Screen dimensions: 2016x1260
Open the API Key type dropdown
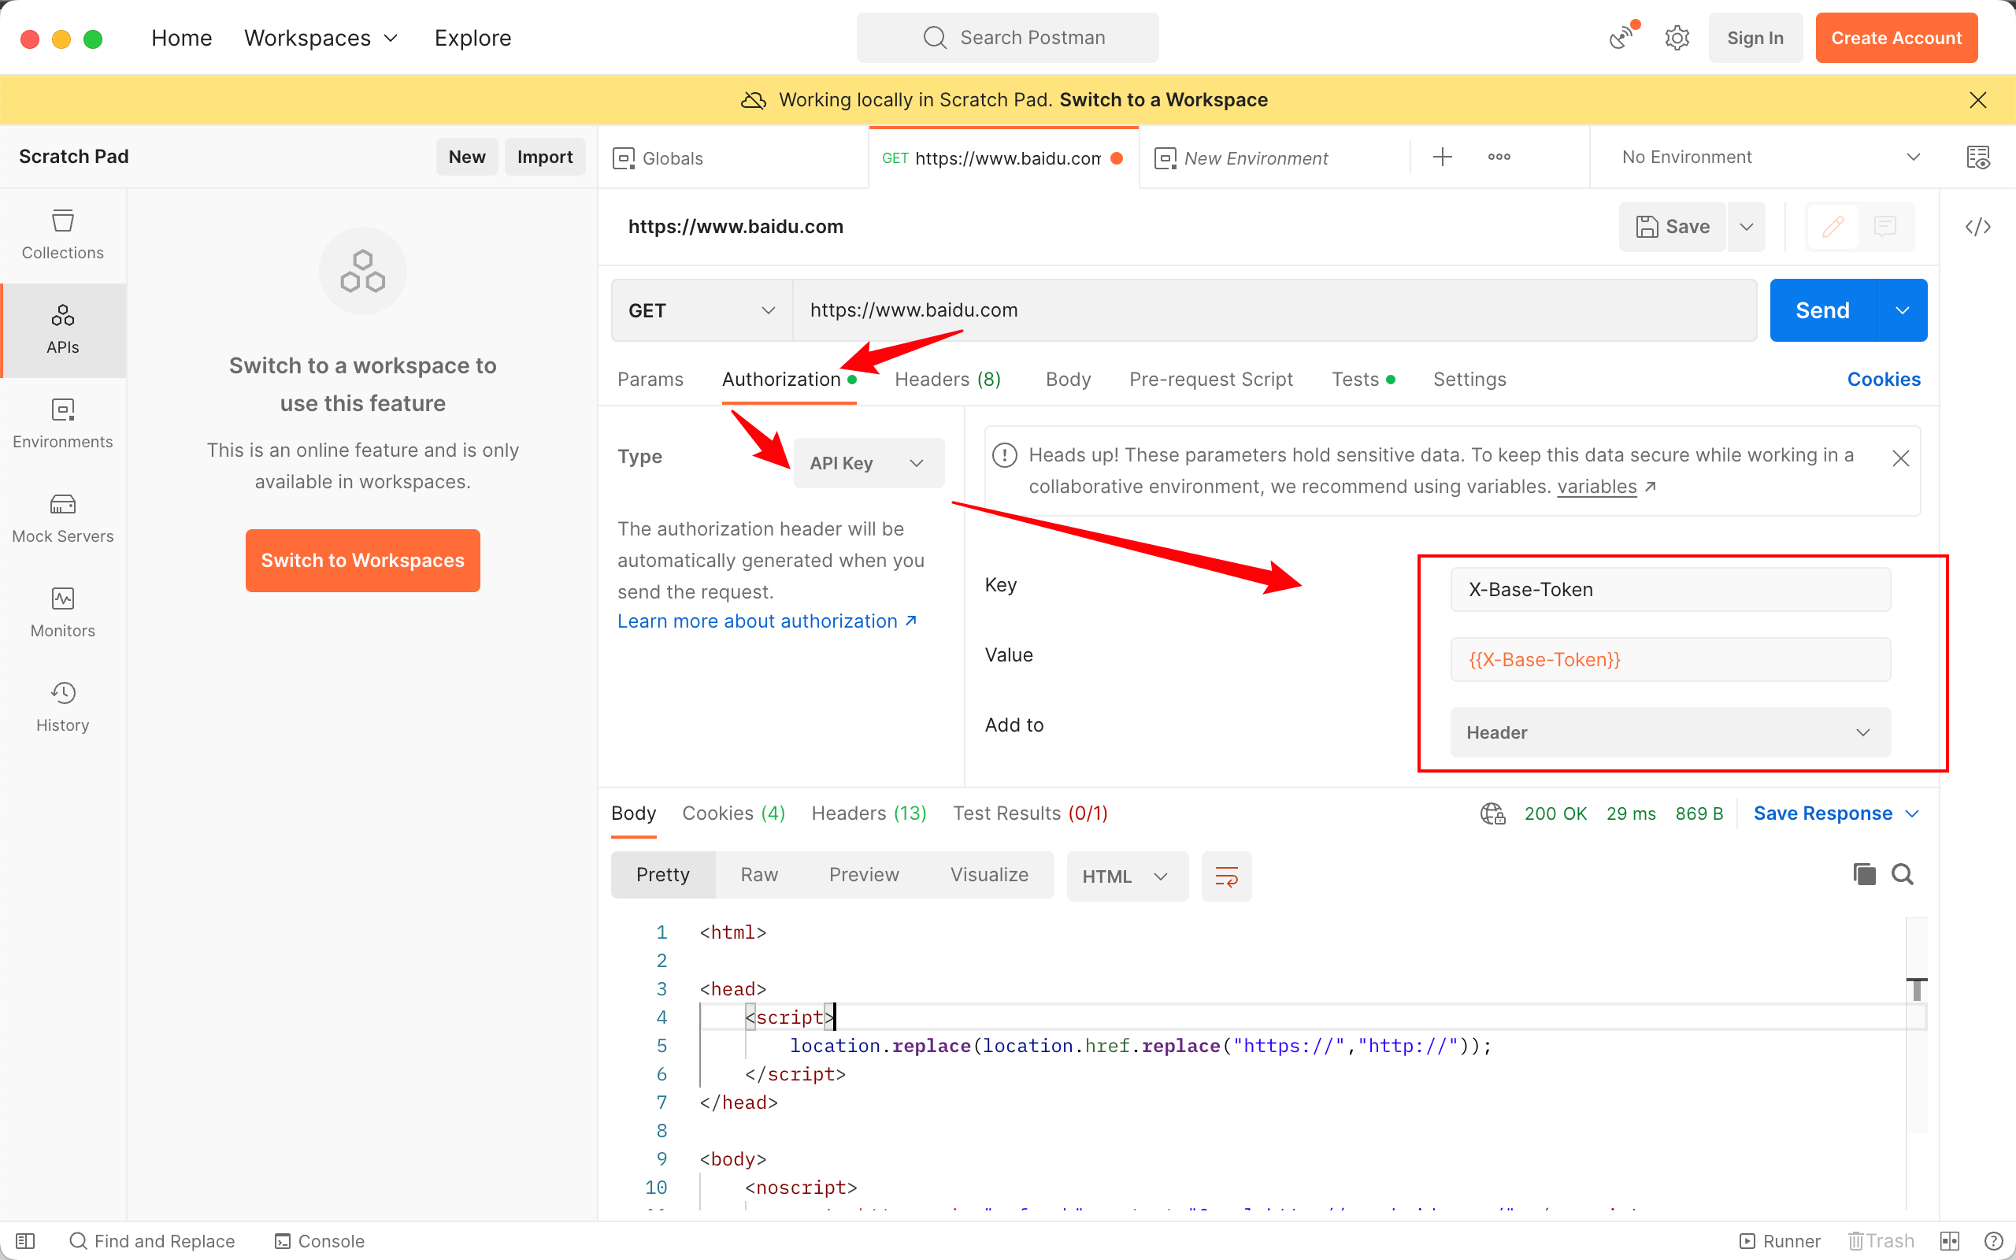(x=868, y=462)
